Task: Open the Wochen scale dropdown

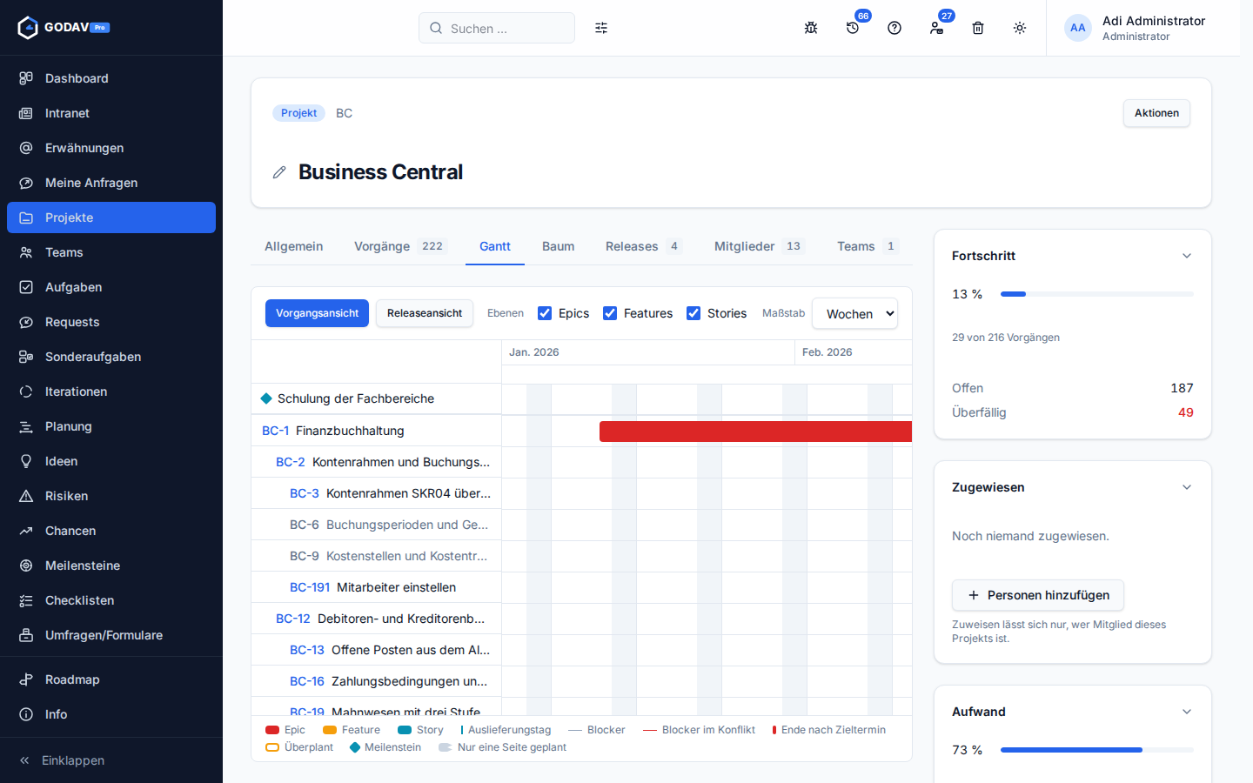Action: (854, 314)
